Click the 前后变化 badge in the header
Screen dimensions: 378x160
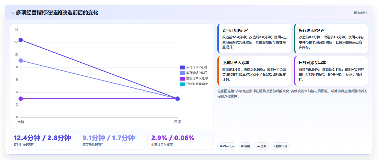pos(361,12)
